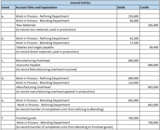The height and width of the screenshot is (130, 160).
Task: Select event label d.
Action: point(8,78)
